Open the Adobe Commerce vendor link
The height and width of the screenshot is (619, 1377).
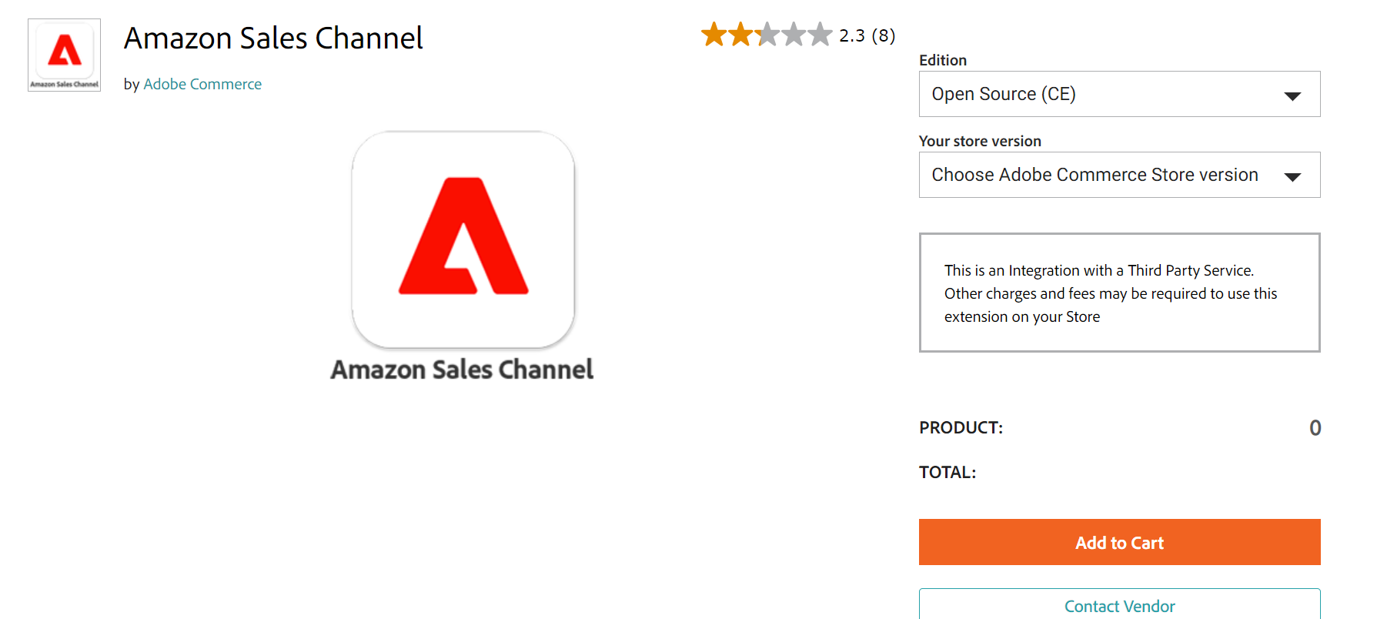202,84
